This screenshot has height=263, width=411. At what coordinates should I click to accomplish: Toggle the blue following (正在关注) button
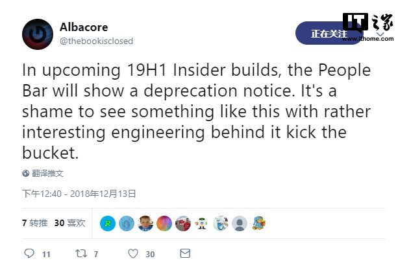[329, 34]
